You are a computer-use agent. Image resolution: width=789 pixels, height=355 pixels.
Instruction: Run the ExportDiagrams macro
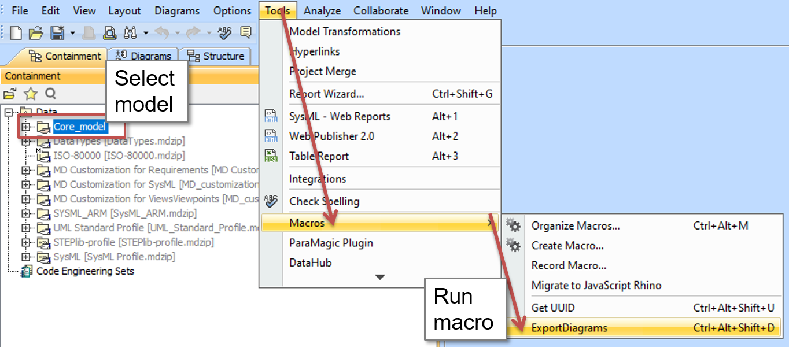(x=569, y=328)
